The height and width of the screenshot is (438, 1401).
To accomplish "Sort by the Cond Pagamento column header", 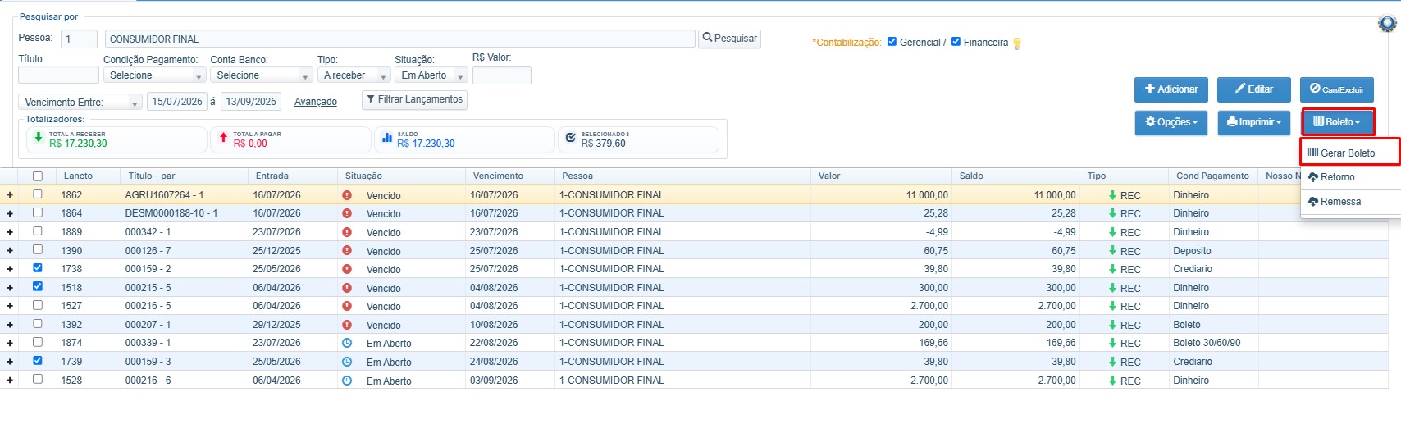I will point(1212,176).
